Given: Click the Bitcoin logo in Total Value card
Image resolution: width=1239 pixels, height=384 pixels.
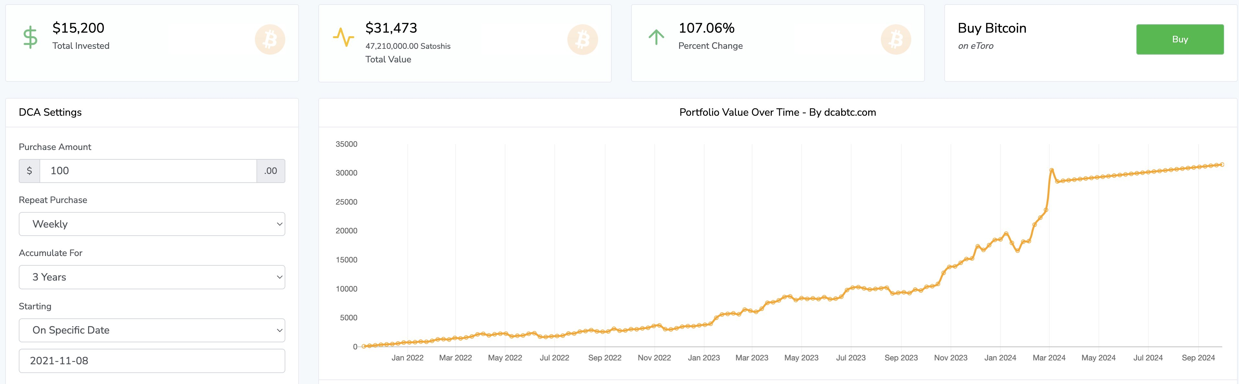Looking at the screenshot, I should click(x=583, y=39).
